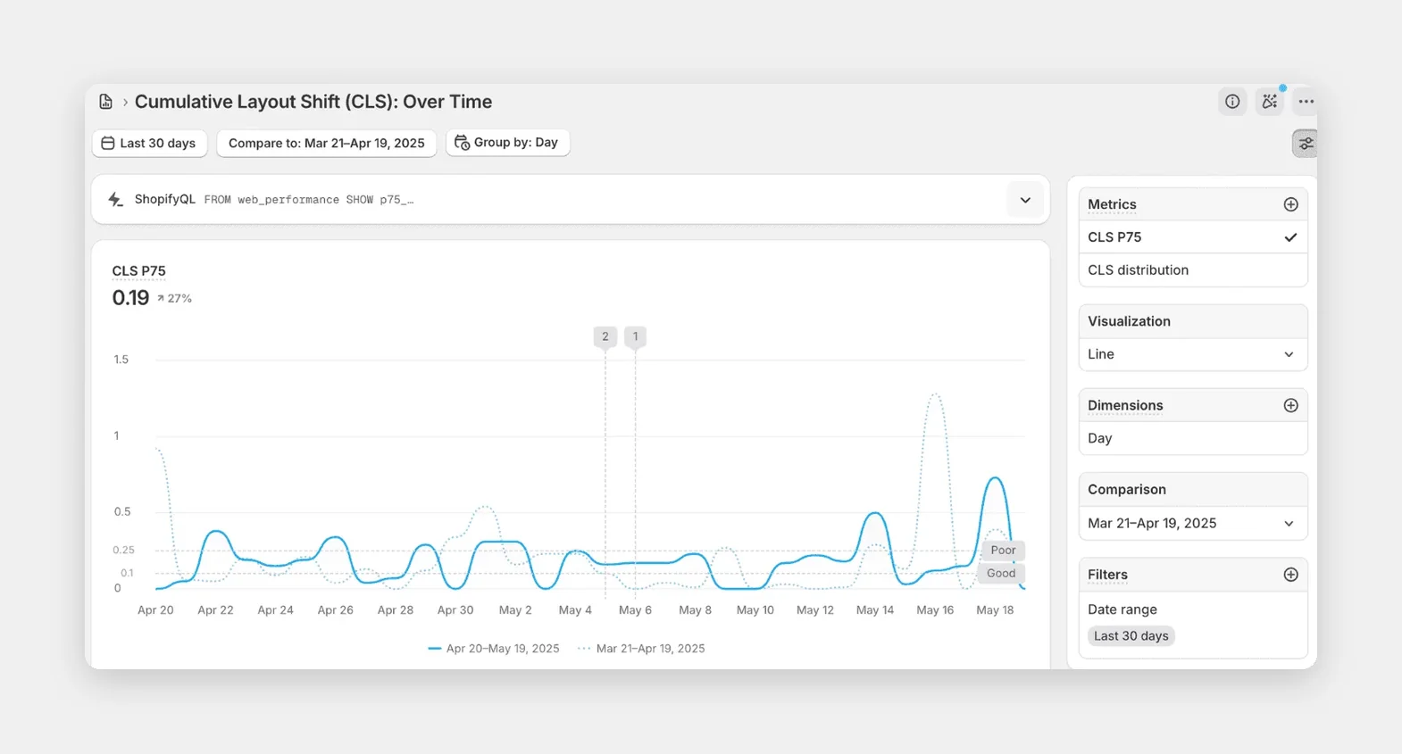Open the Group by: Day button
This screenshot has width=1402, height=754.
[x=507, y=142]
